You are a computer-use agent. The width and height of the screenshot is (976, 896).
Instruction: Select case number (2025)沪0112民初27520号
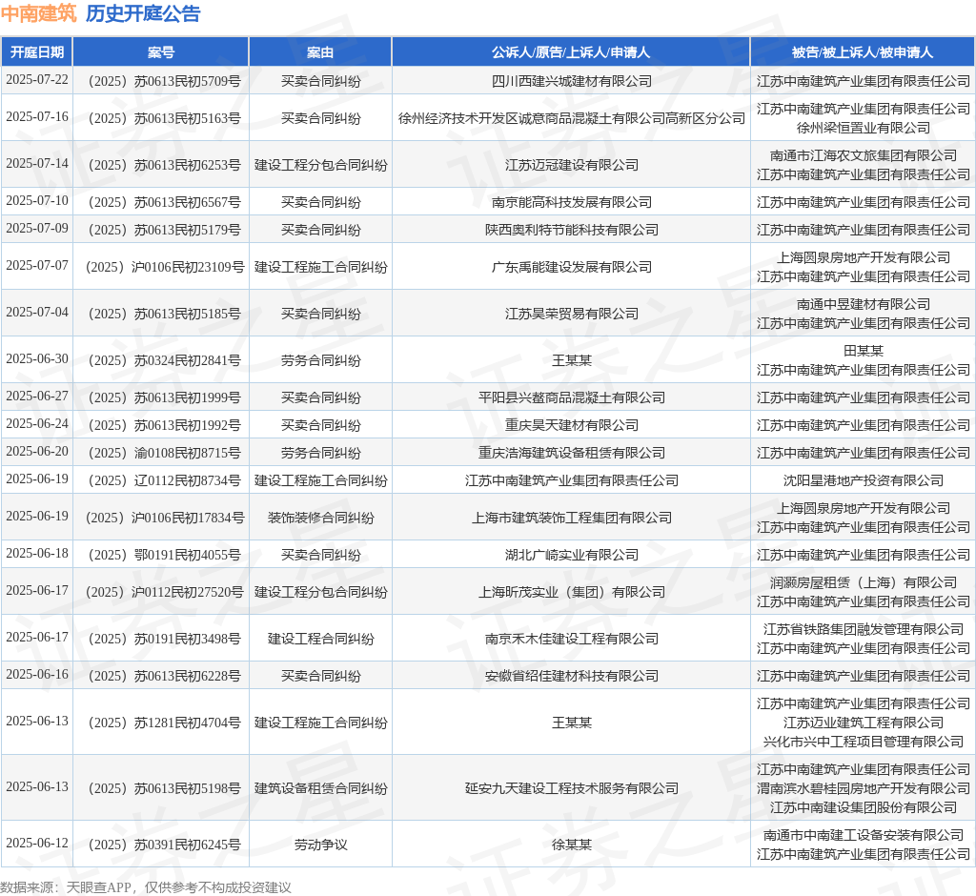coord(164,592)
